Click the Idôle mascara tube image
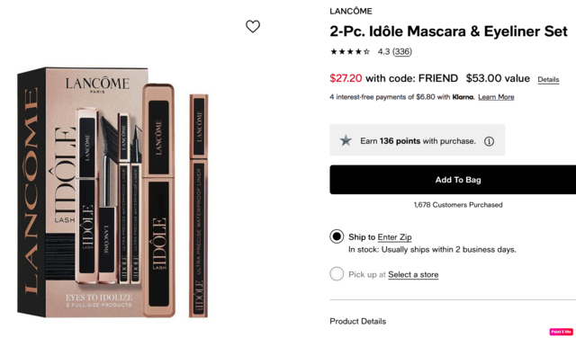 [x=158, y=200]
